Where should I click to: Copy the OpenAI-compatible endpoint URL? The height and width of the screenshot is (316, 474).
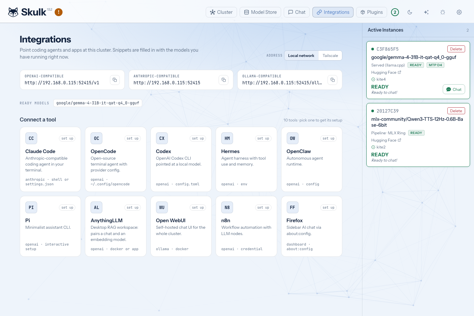tap(115, 80)
